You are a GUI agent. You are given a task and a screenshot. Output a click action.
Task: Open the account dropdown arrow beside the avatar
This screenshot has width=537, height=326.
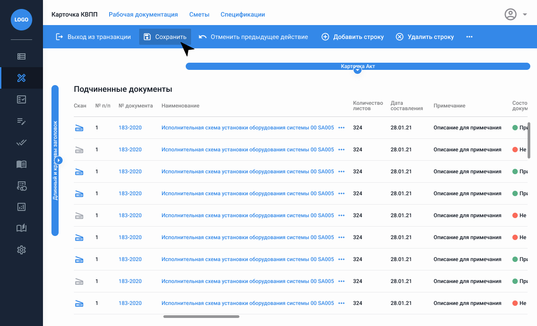click(524, 14)
